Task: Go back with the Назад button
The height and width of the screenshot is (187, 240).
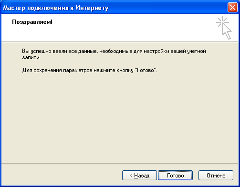Action: [139, 176]
